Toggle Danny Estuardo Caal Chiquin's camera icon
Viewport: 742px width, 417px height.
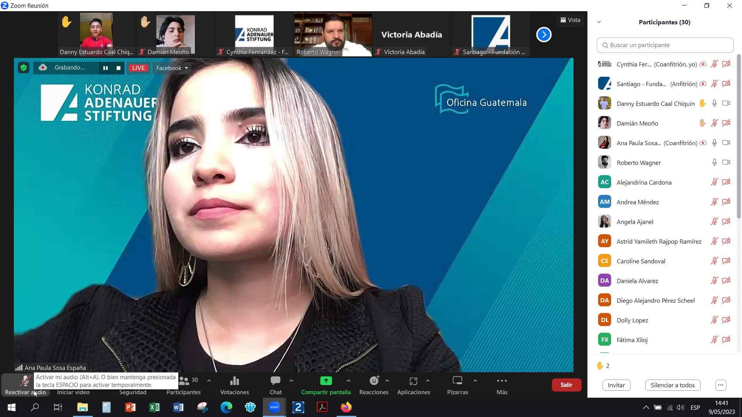pos(726,103)
